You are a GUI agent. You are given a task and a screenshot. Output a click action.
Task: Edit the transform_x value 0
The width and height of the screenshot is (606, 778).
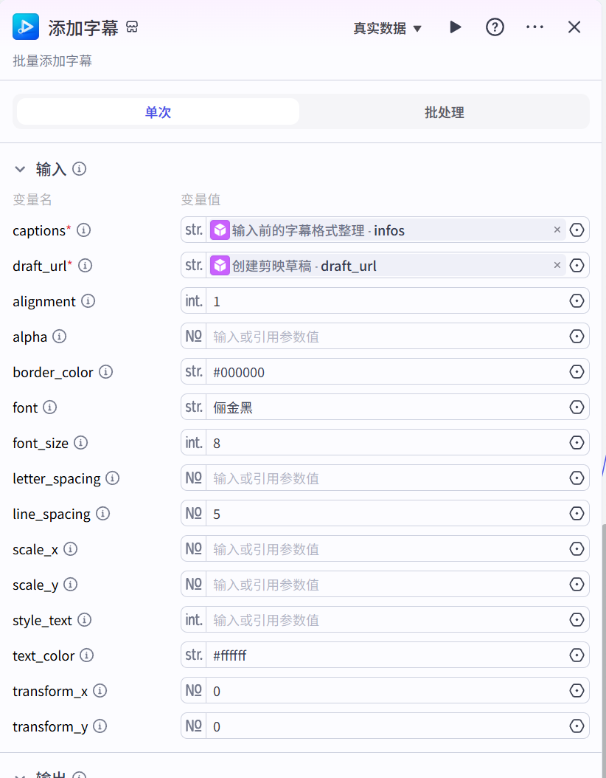386,691
